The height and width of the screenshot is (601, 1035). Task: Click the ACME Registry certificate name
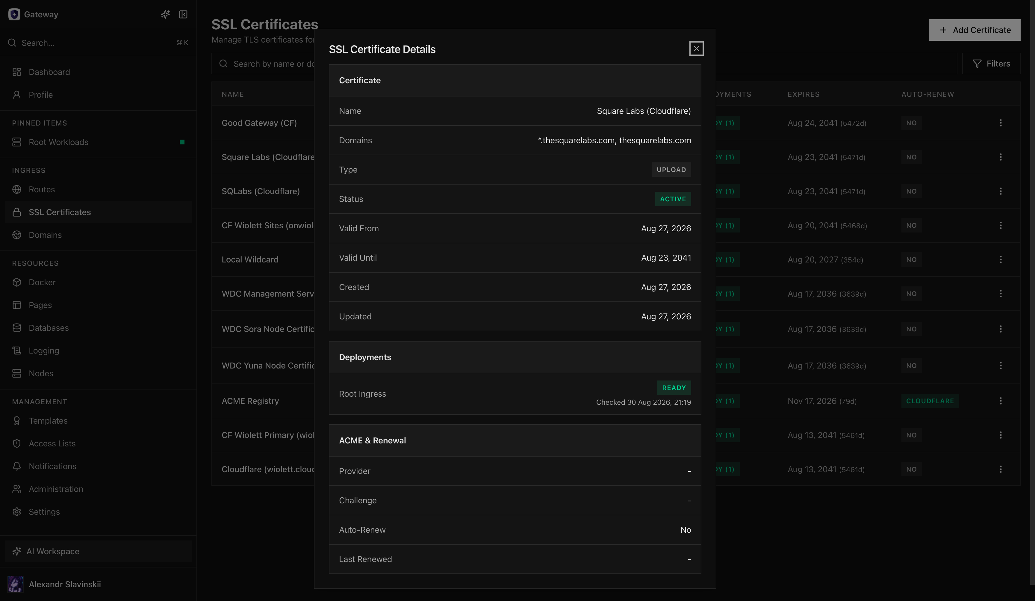250,401
